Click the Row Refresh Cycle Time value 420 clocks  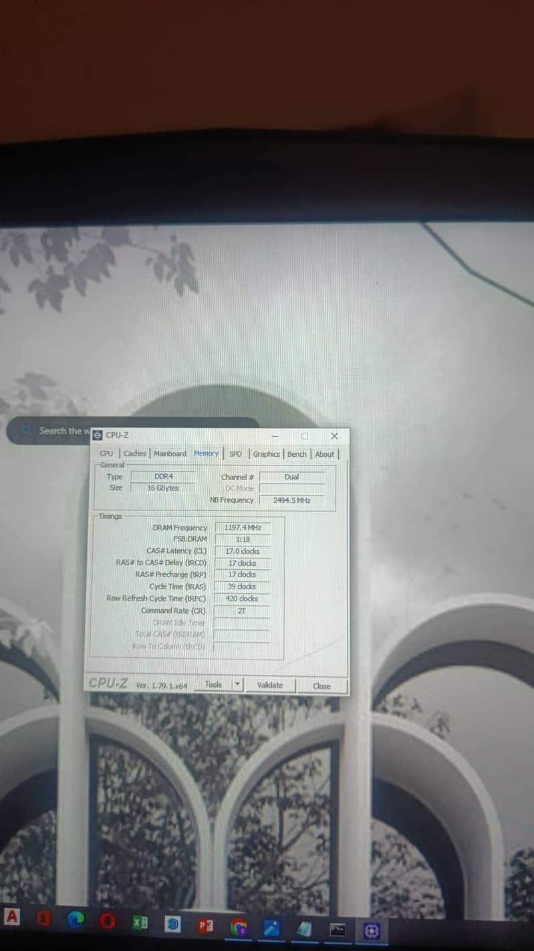coord(243,599)
